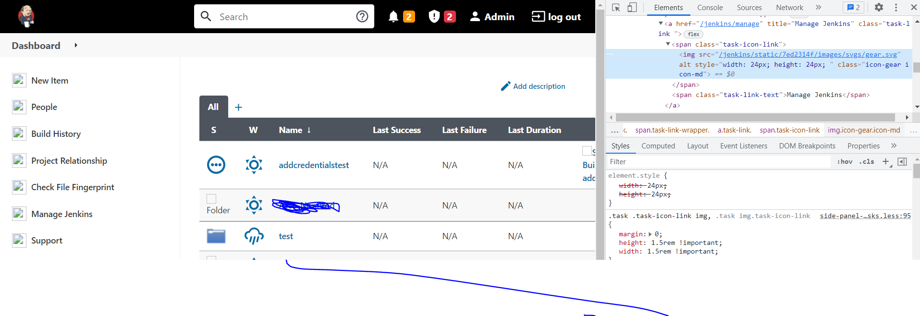The image size is (920, 316).
Task: Open side-panel less source link
Action: point(865,216)
